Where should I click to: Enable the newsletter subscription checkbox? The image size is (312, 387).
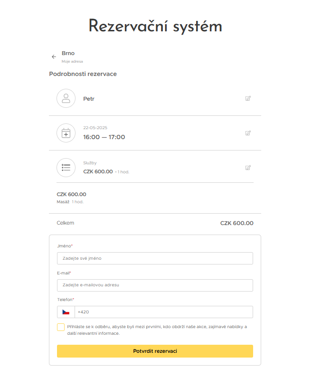point(61,327)
